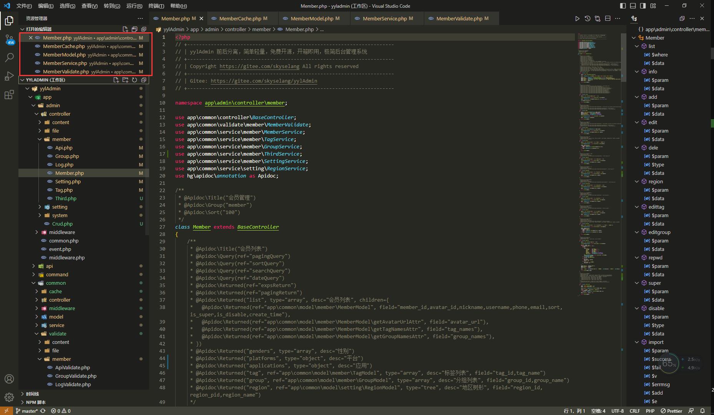714x415 pixels.
Task: Toggle bottom panel layout button
Action: tap(633, 6)
